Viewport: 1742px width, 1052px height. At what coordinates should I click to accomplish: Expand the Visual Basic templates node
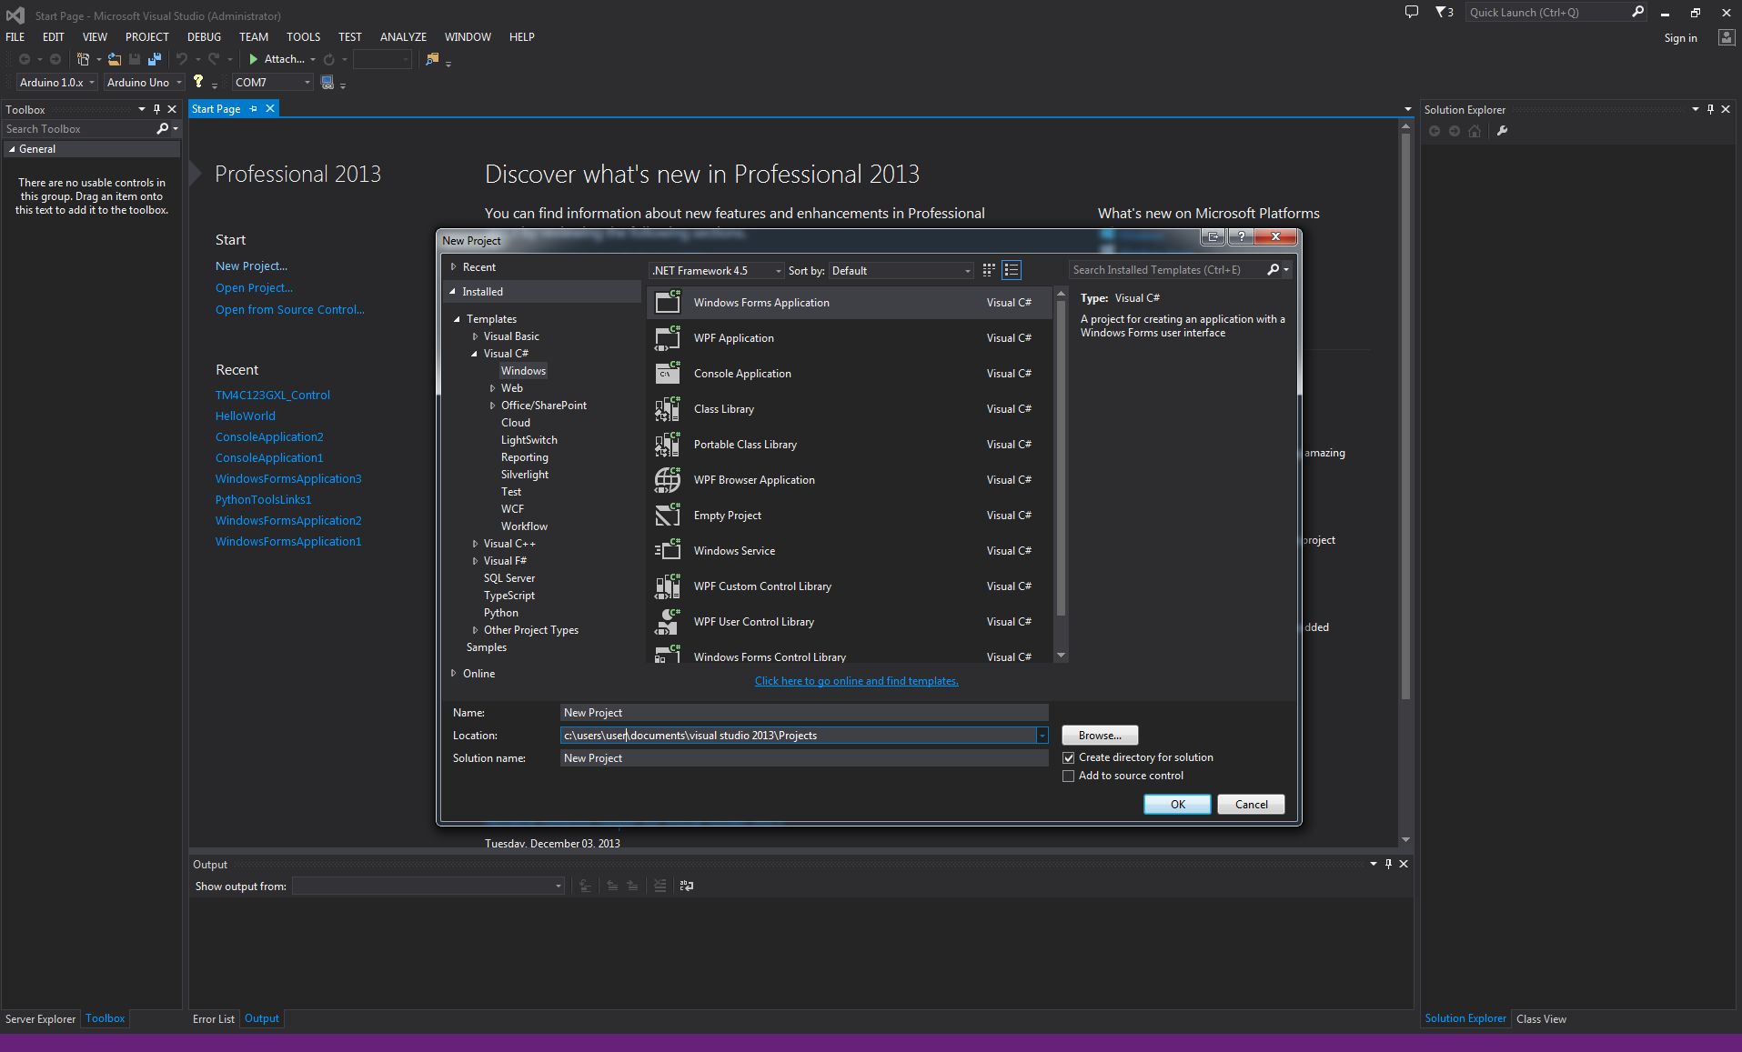click(475, 336)
